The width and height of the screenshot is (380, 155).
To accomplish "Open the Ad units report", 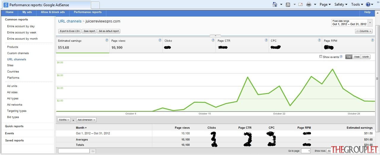I will 12,86.
